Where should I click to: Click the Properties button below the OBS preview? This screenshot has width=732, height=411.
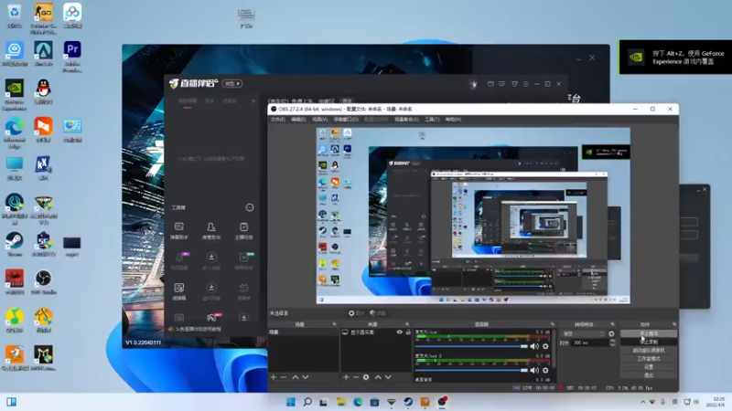coord(356,313)
